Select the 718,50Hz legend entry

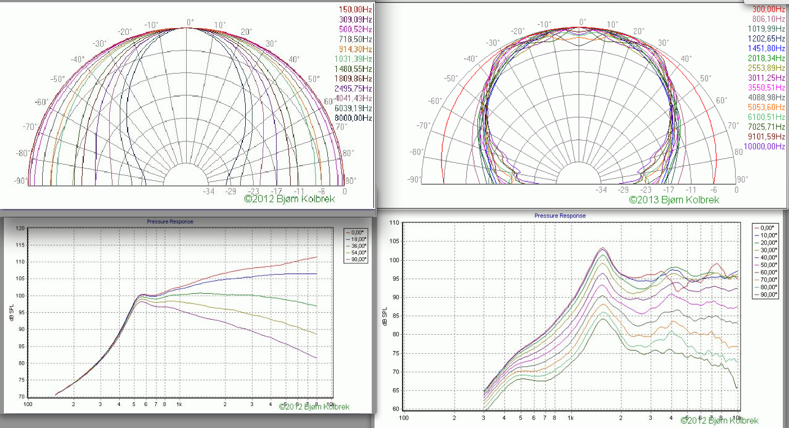355,39
